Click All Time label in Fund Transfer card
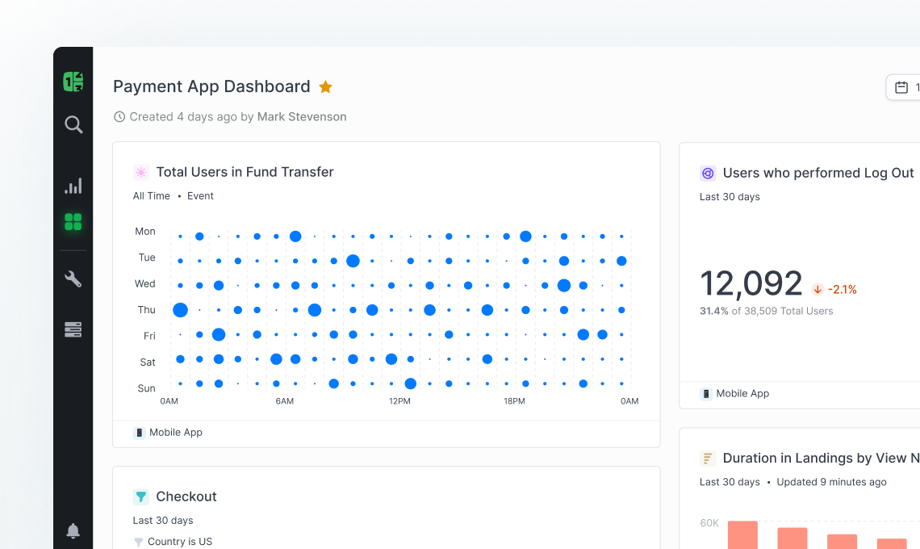The height and width of the screenshot is (549, 920). [x=152, y=196]
